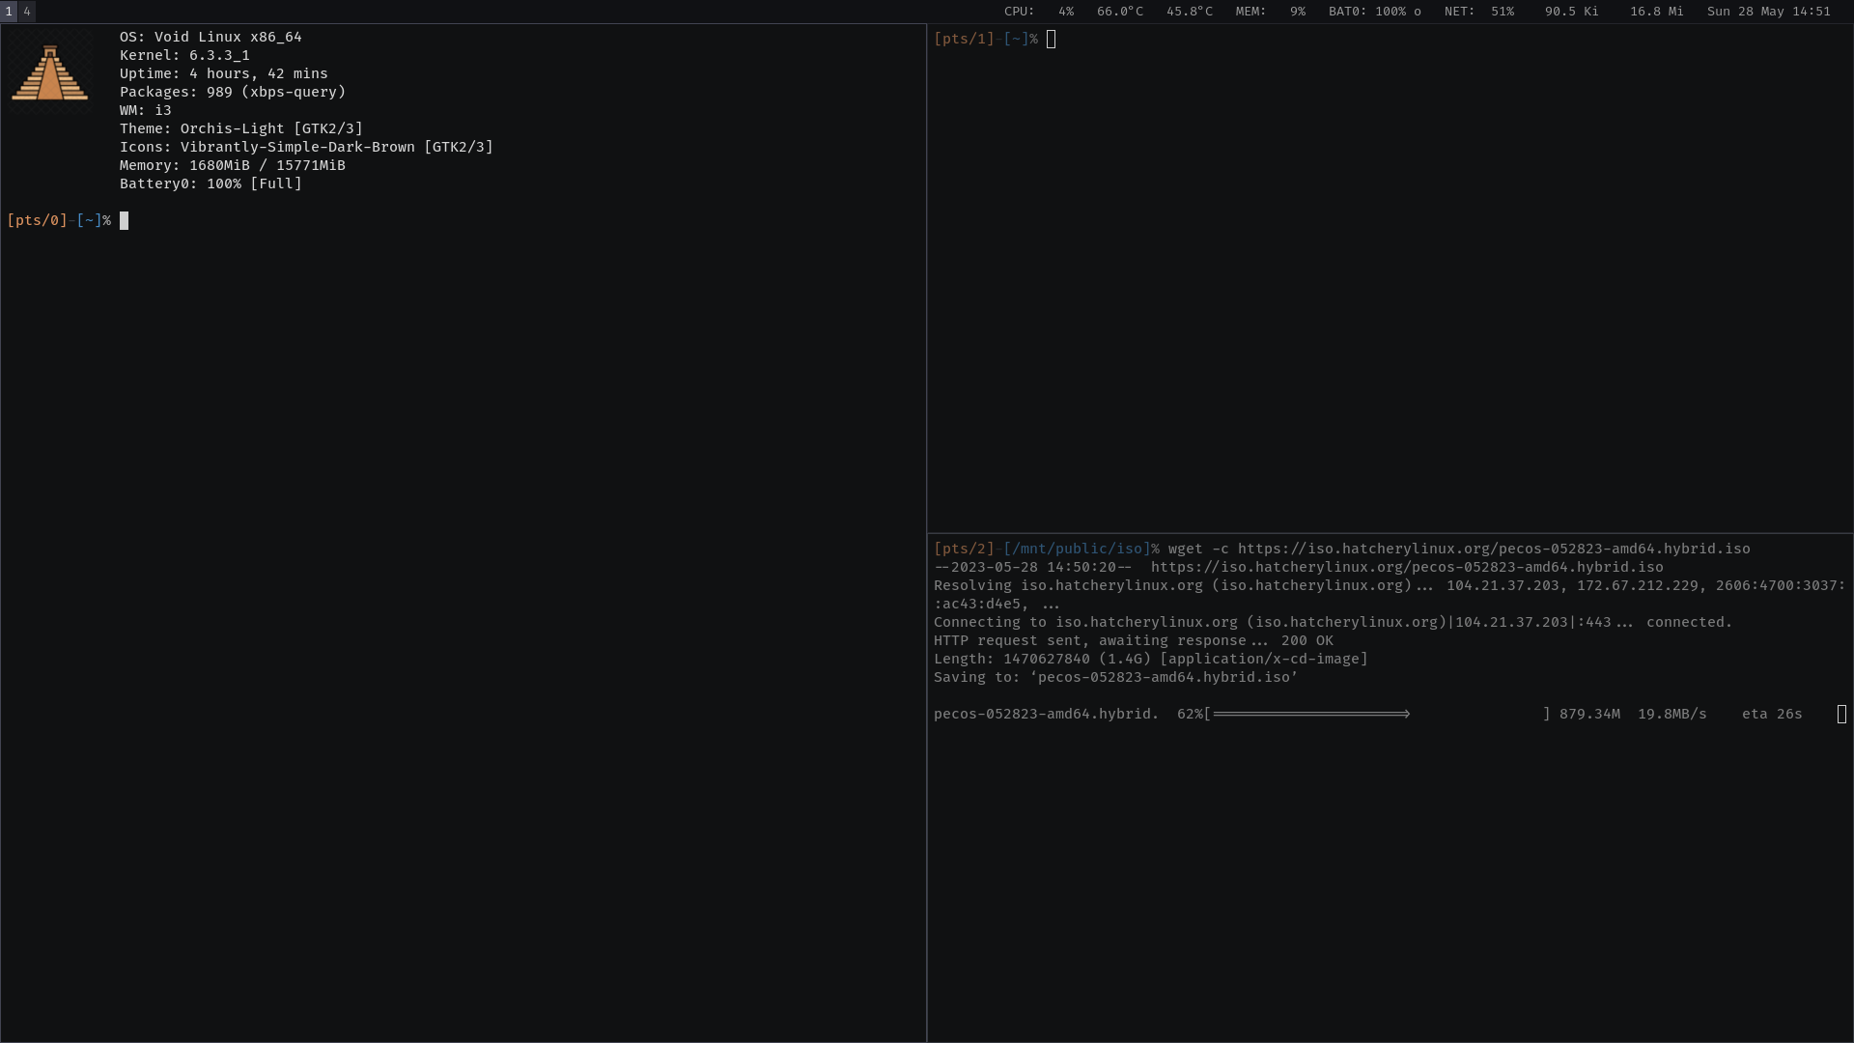This screenshot has height=1043, width=1854.
Task: Switch to workspace 1 in i3bar
Action: point(9,12)
